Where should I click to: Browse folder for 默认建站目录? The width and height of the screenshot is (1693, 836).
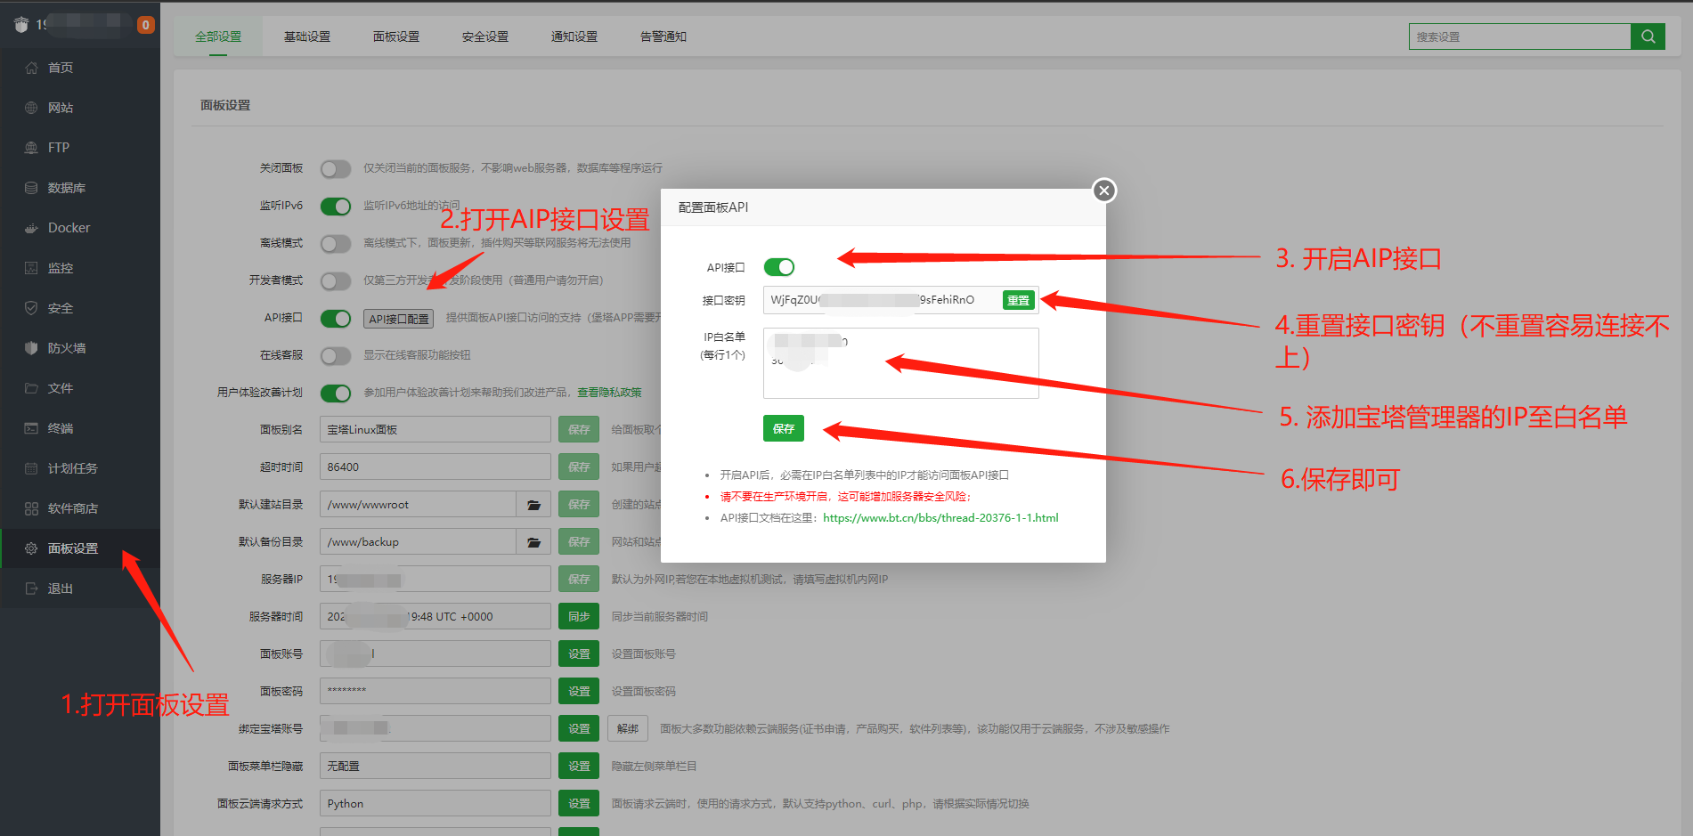(533, 505)
